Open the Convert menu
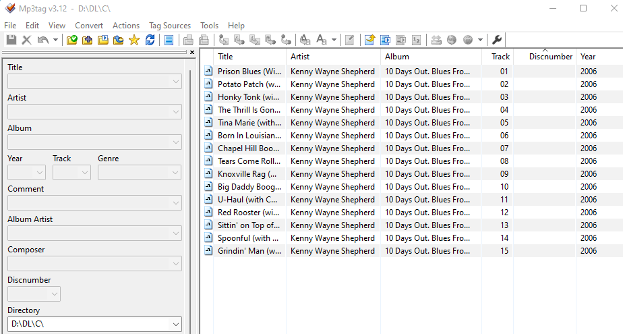The image size is (623, 334). 89,26
